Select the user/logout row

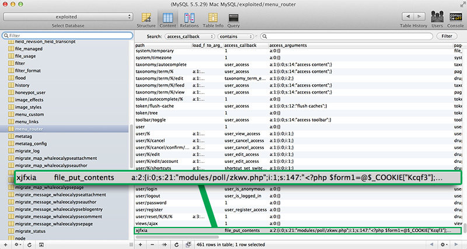click(x=299, y=196)
